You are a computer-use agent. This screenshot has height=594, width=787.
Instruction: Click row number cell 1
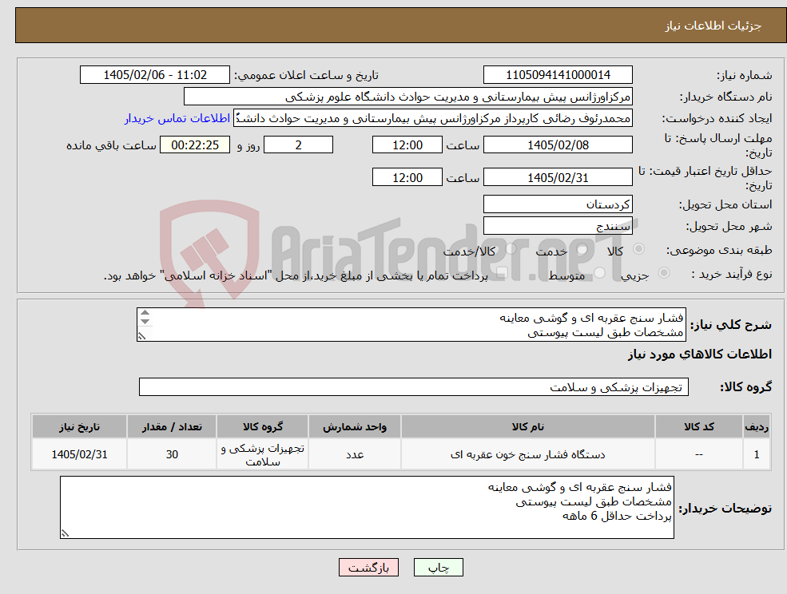pos(757,454)
